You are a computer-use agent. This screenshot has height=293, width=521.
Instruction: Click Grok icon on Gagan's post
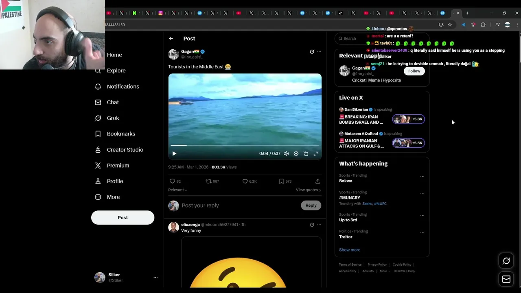point(312,52)
